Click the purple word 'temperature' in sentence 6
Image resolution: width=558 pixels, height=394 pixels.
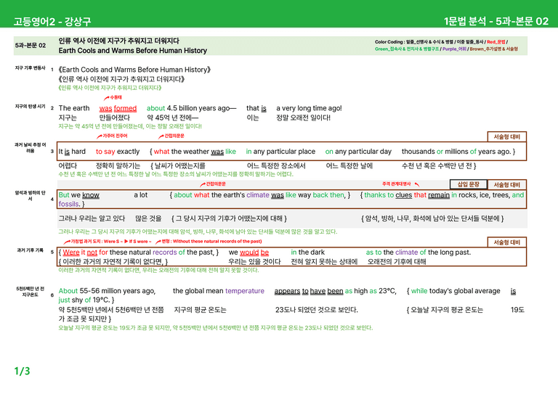(245, 291)
